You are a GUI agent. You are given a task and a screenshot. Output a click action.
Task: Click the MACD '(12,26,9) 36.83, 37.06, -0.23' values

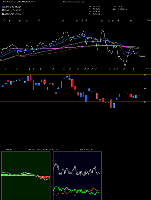40,149
